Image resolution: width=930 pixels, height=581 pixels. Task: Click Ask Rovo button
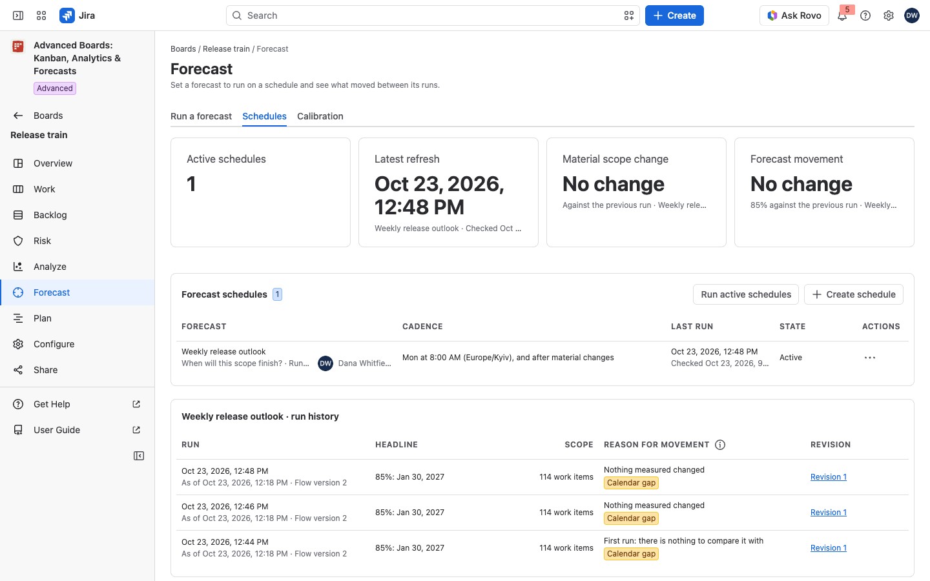(794, 15)
